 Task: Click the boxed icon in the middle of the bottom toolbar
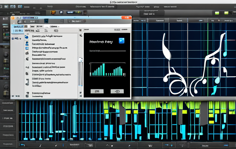(89, 145)
